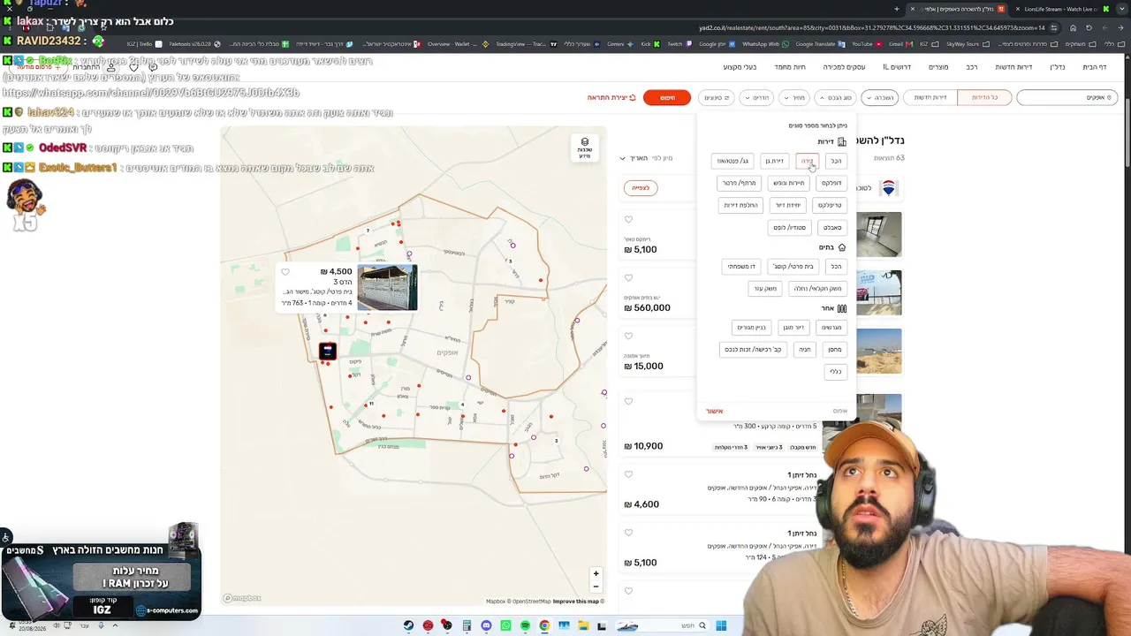The height and width of the screenshot is (636, 1131).
Task: Toggle the 'דירה' property type chip
Action: (807, 161)
